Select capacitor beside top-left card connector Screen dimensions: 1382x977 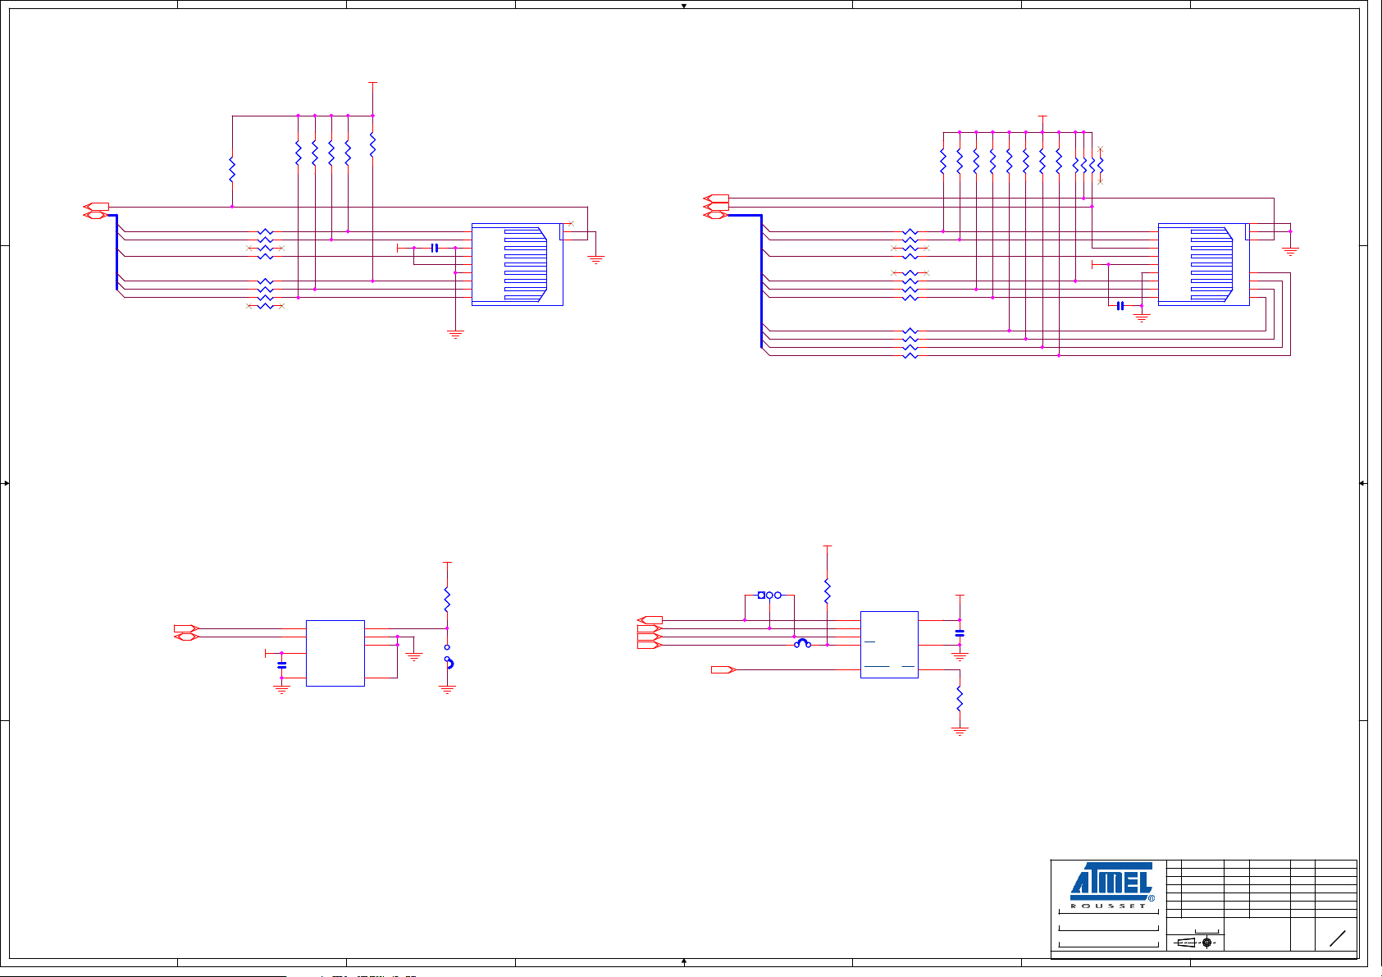[x=435, y=248]
